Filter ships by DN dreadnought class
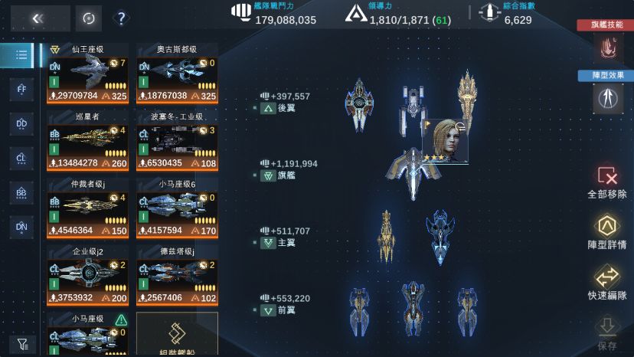The height and width of the screenshot is (357, 634). click(x=21, y=227)
